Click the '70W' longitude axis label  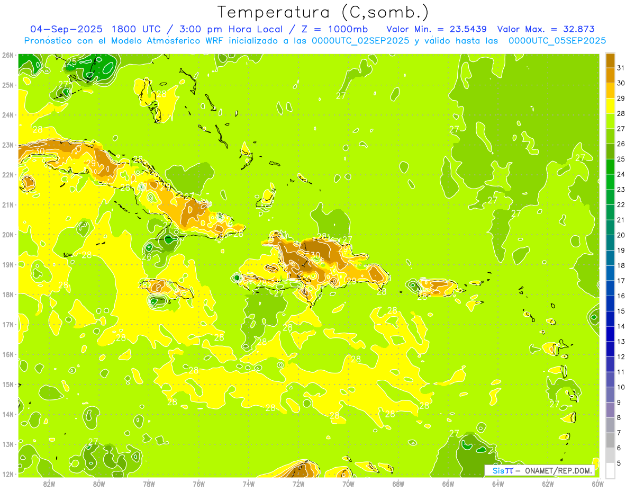pos(348,484)
